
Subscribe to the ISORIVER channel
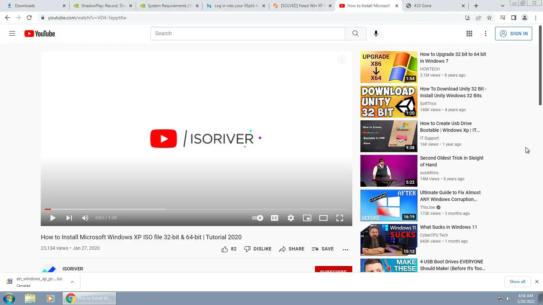coord(333,269)
